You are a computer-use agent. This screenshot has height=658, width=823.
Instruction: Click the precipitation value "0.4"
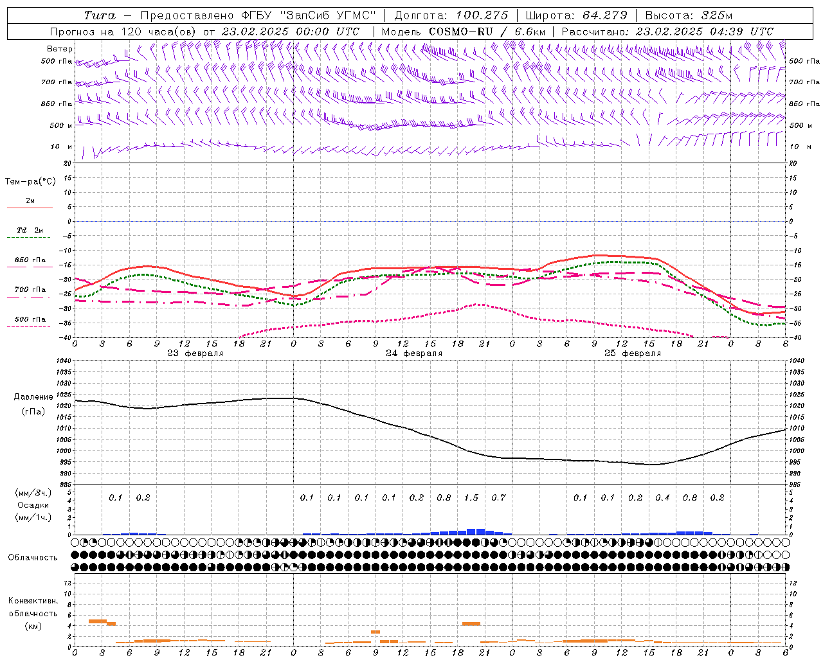click(x=662, y=498)
